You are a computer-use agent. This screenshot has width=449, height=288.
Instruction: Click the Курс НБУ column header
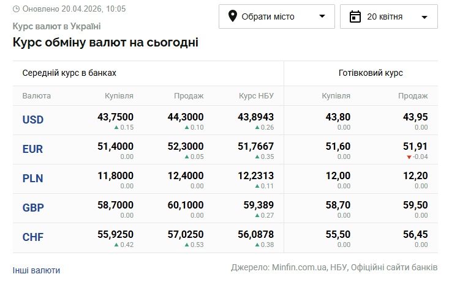click(256, 96)
